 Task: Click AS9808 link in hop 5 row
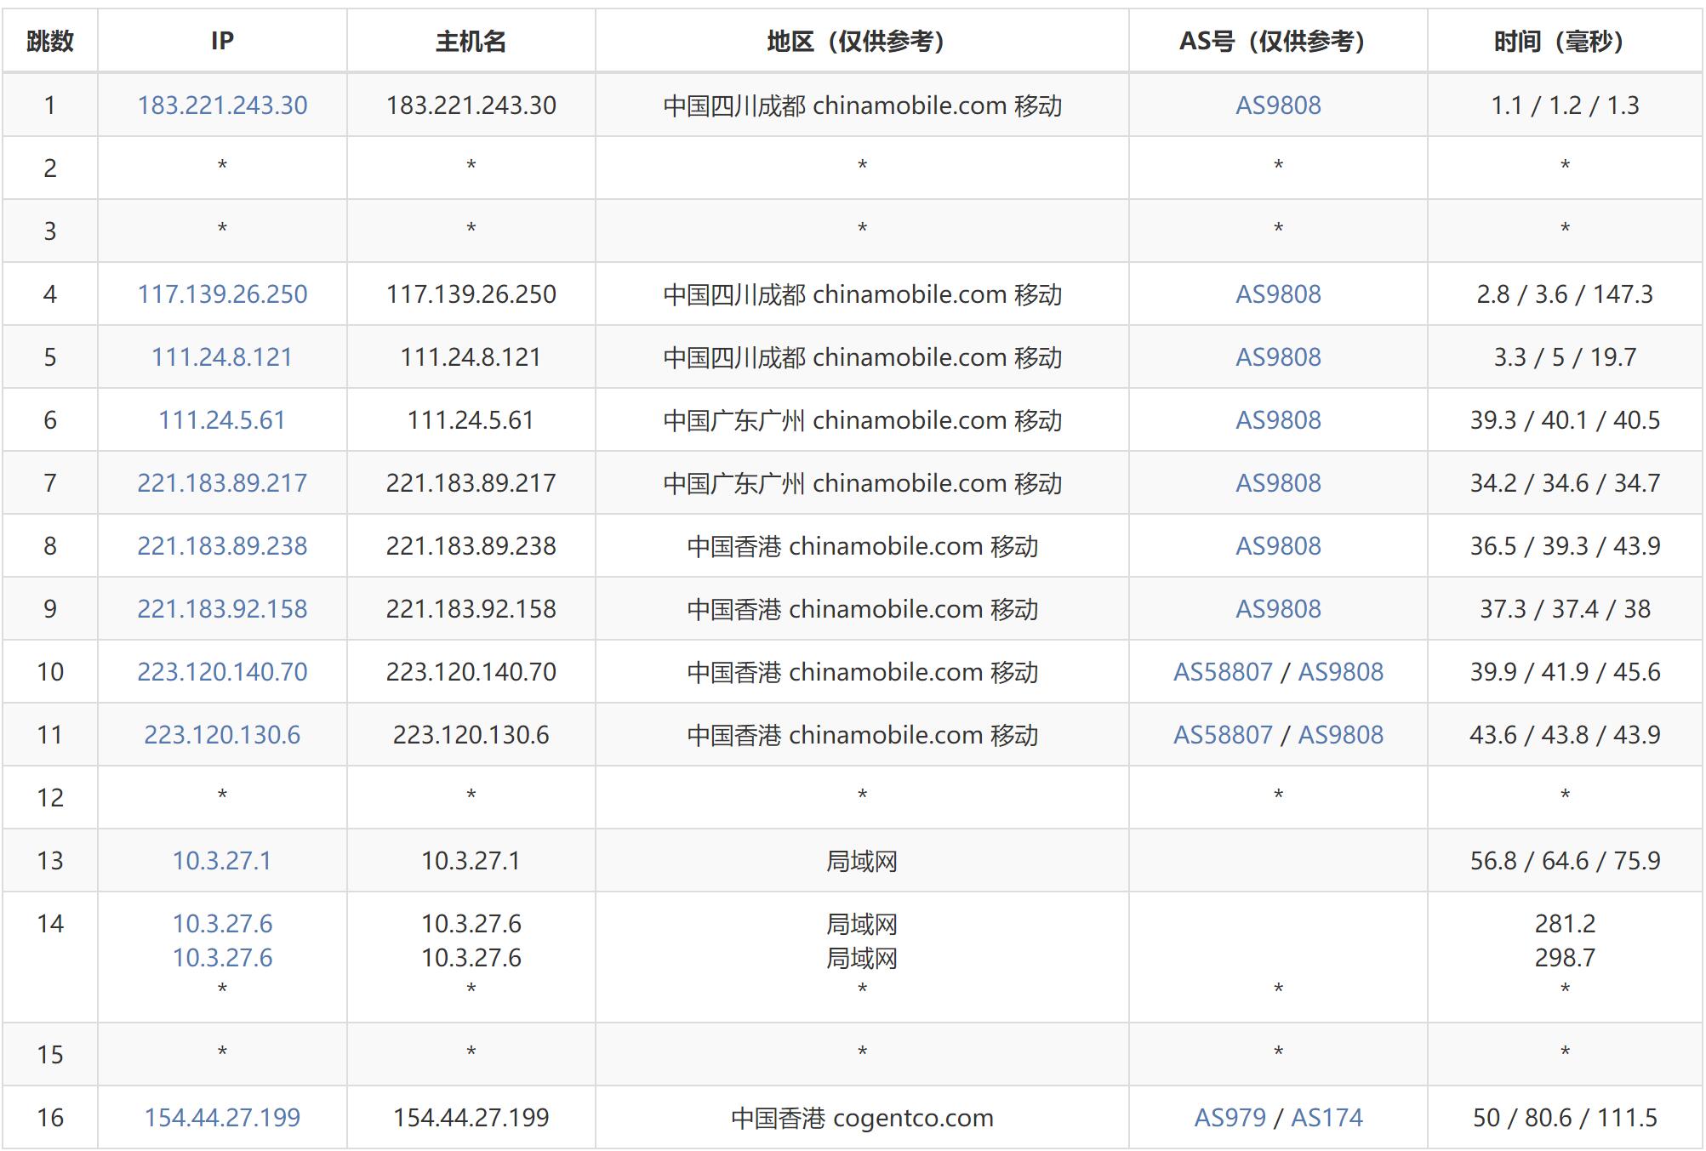point(1278,357)
